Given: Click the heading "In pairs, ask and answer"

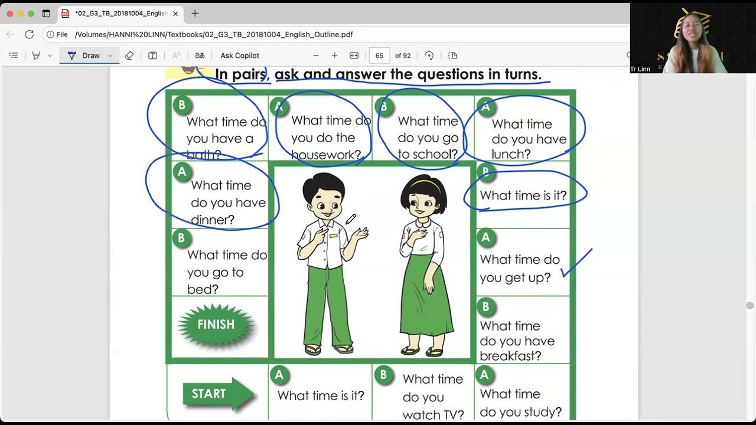Looking at the screenshot, I should click(x=378, y=74).
